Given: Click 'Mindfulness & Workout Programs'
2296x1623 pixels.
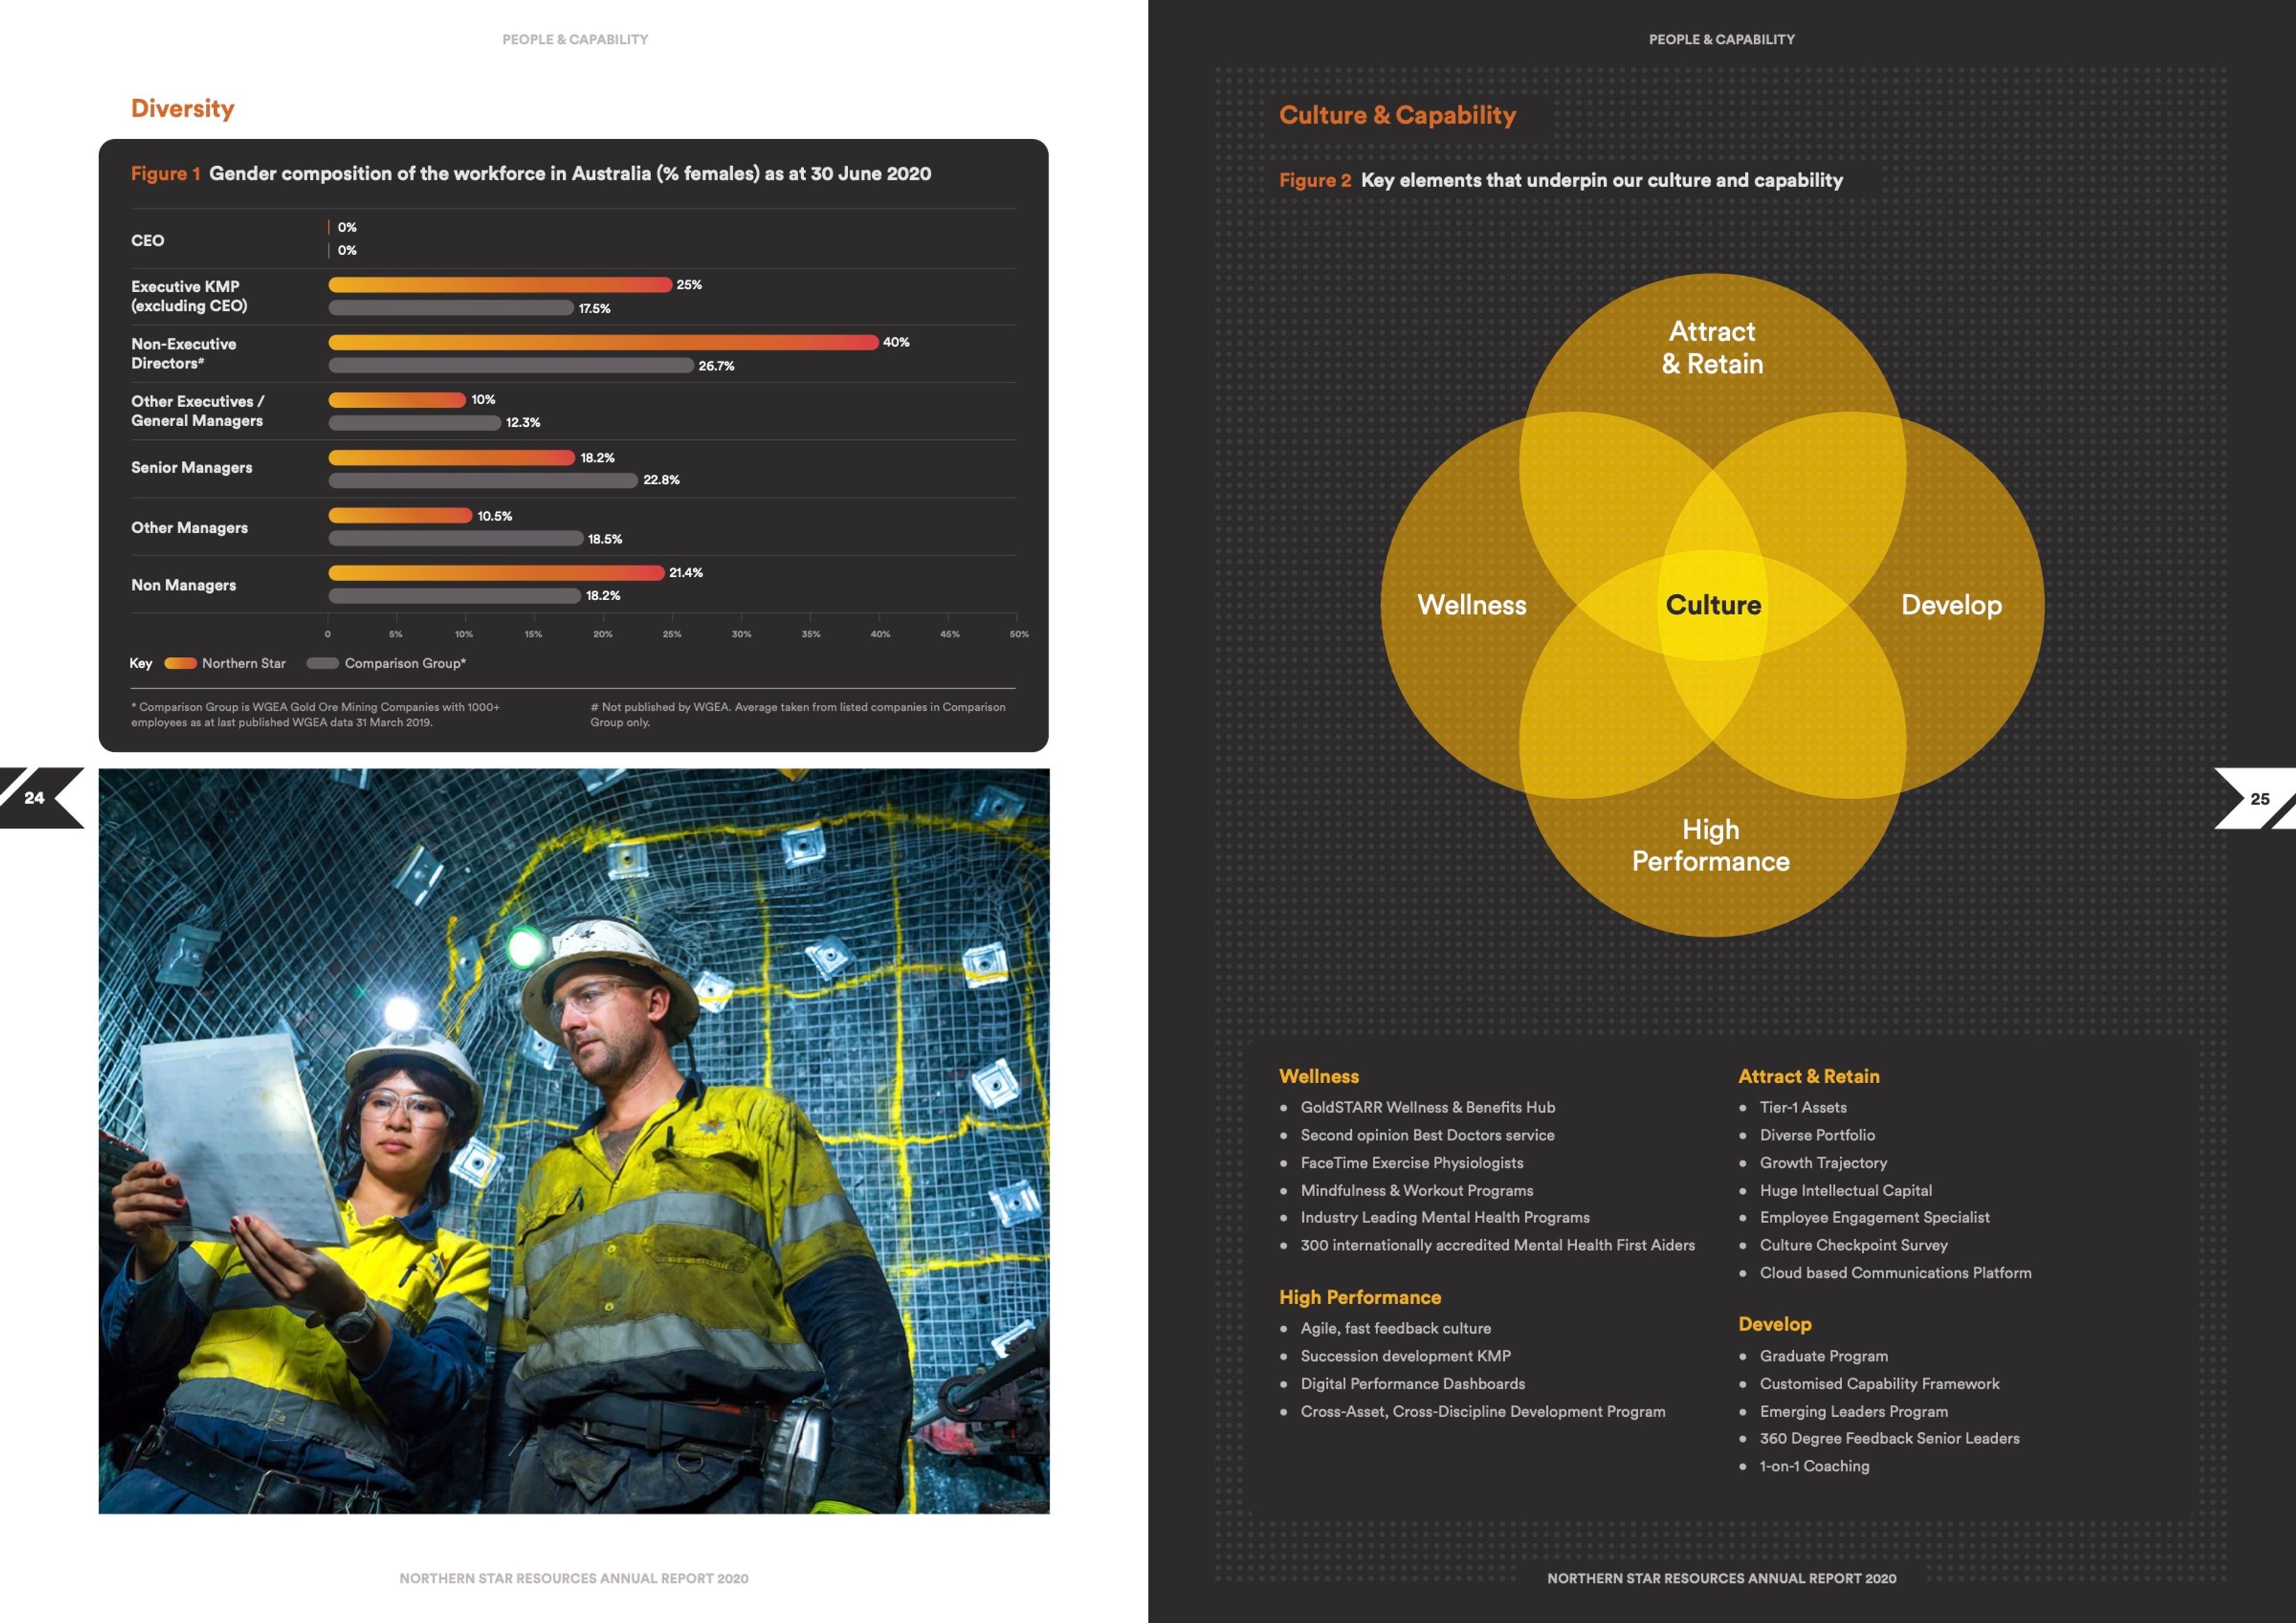Looking at the screenshot, I should point(1417,1191).
